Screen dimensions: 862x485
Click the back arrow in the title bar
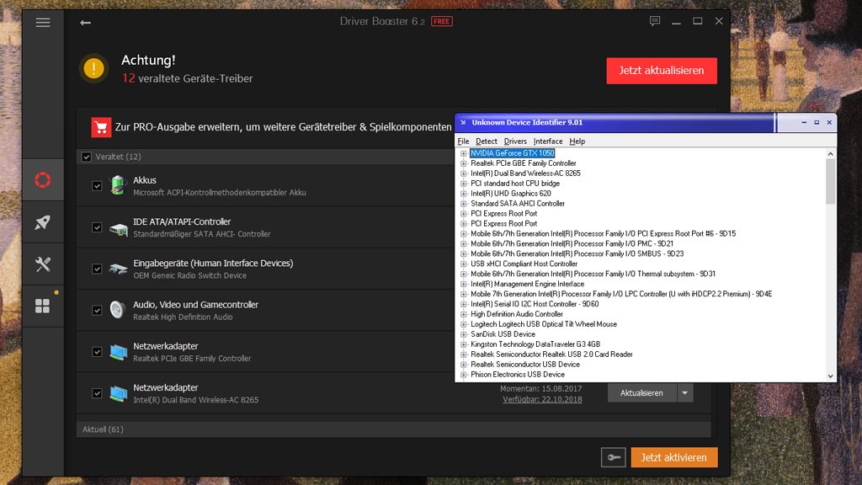click(84, 23)
